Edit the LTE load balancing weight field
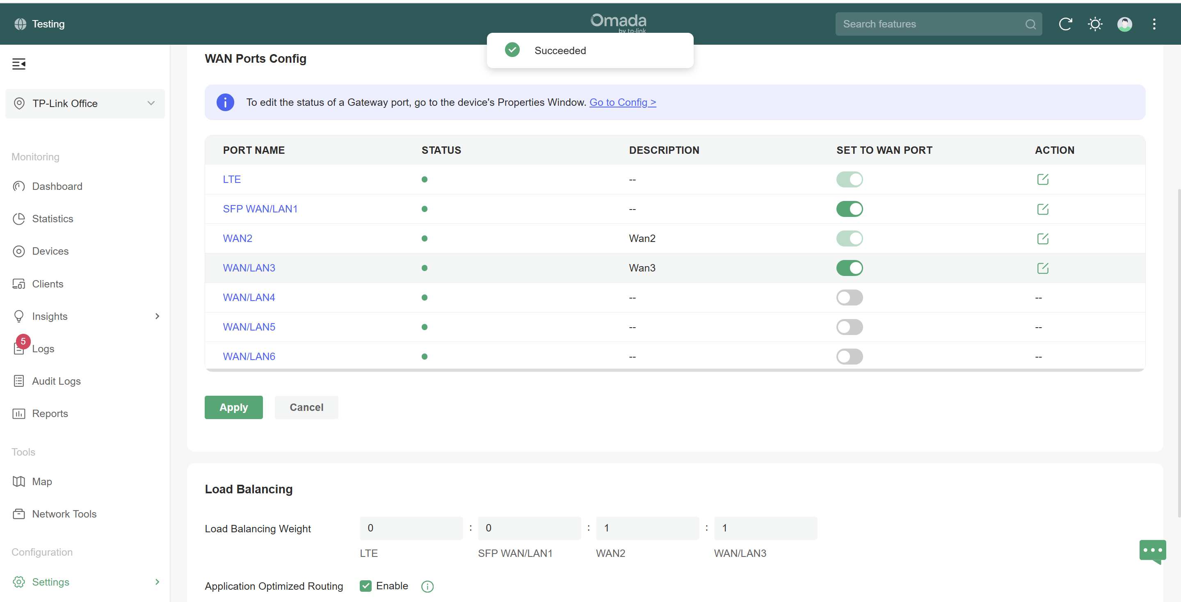Viewport: 1181px width, 602px height. click(x=411, y=528)
